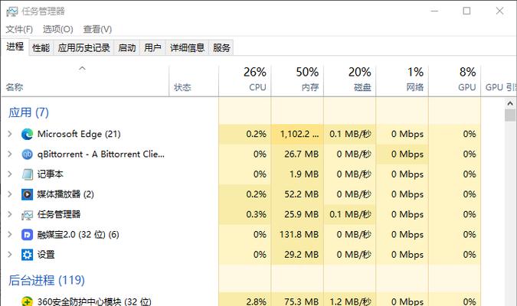Sort processes by 内存 column header
Viewport: 517px width, 306px height.
coord(297,80)
